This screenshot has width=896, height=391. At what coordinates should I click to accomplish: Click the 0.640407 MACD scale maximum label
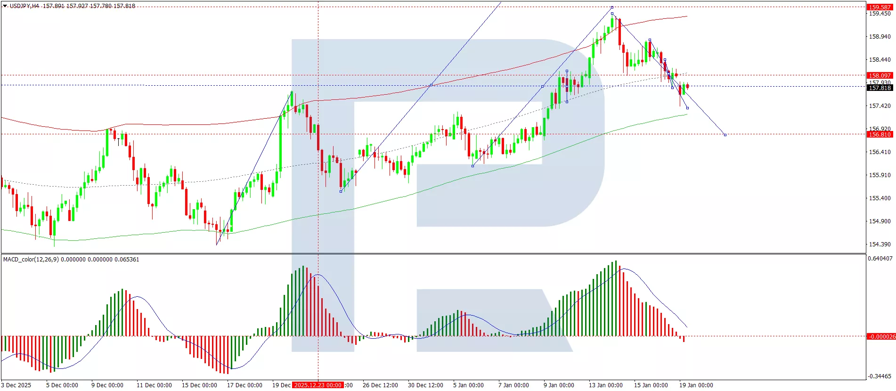[x=880, y=258]
